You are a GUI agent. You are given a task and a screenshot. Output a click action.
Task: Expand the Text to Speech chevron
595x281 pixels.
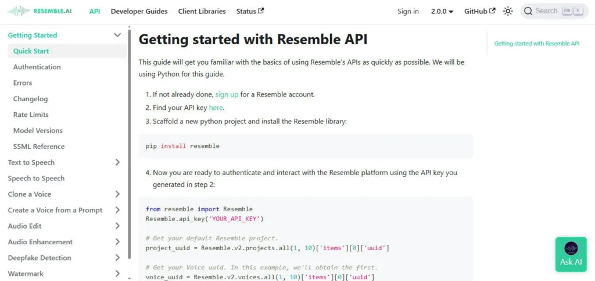[117, 162]
